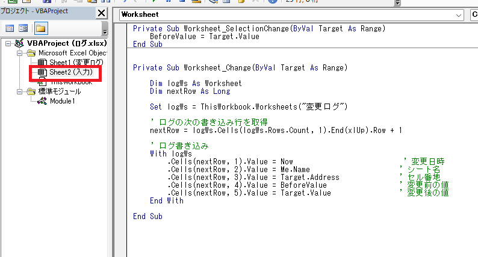
Task: Click the 標準モジュール folder icon
Action: click(x=30, y=91)
